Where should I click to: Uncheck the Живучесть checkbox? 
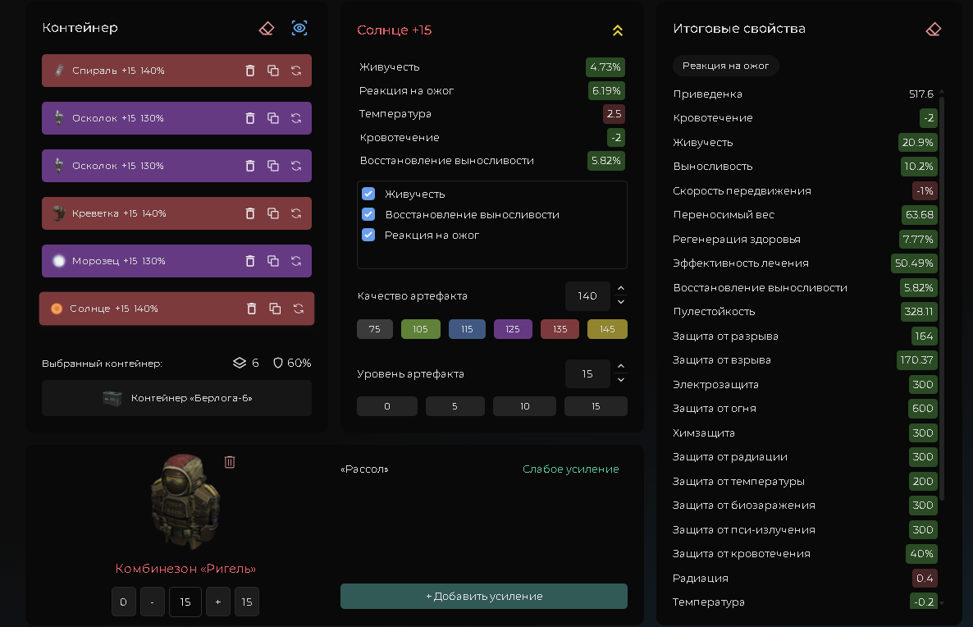coord(368,194)
